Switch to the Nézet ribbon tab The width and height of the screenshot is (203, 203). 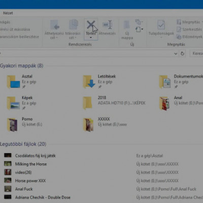[8, 13]
